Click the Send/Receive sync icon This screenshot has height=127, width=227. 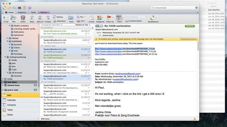152,18
